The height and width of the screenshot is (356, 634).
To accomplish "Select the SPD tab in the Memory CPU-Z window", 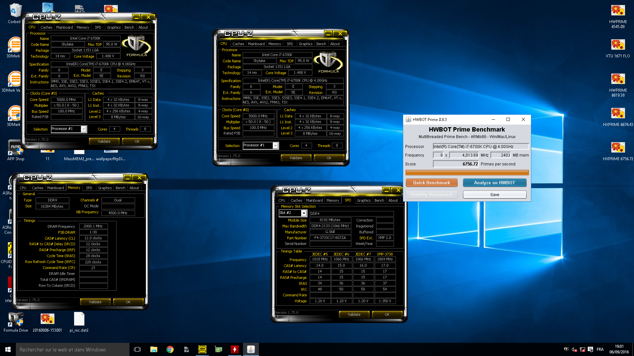I will click(89, 188).
